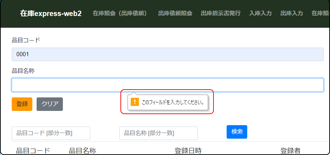Click the gray クリア button
The image size is (330, 155).
tap(50, 104)
